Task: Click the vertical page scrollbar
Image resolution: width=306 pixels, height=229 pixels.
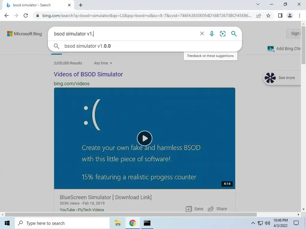Action: tap(303, 45)
